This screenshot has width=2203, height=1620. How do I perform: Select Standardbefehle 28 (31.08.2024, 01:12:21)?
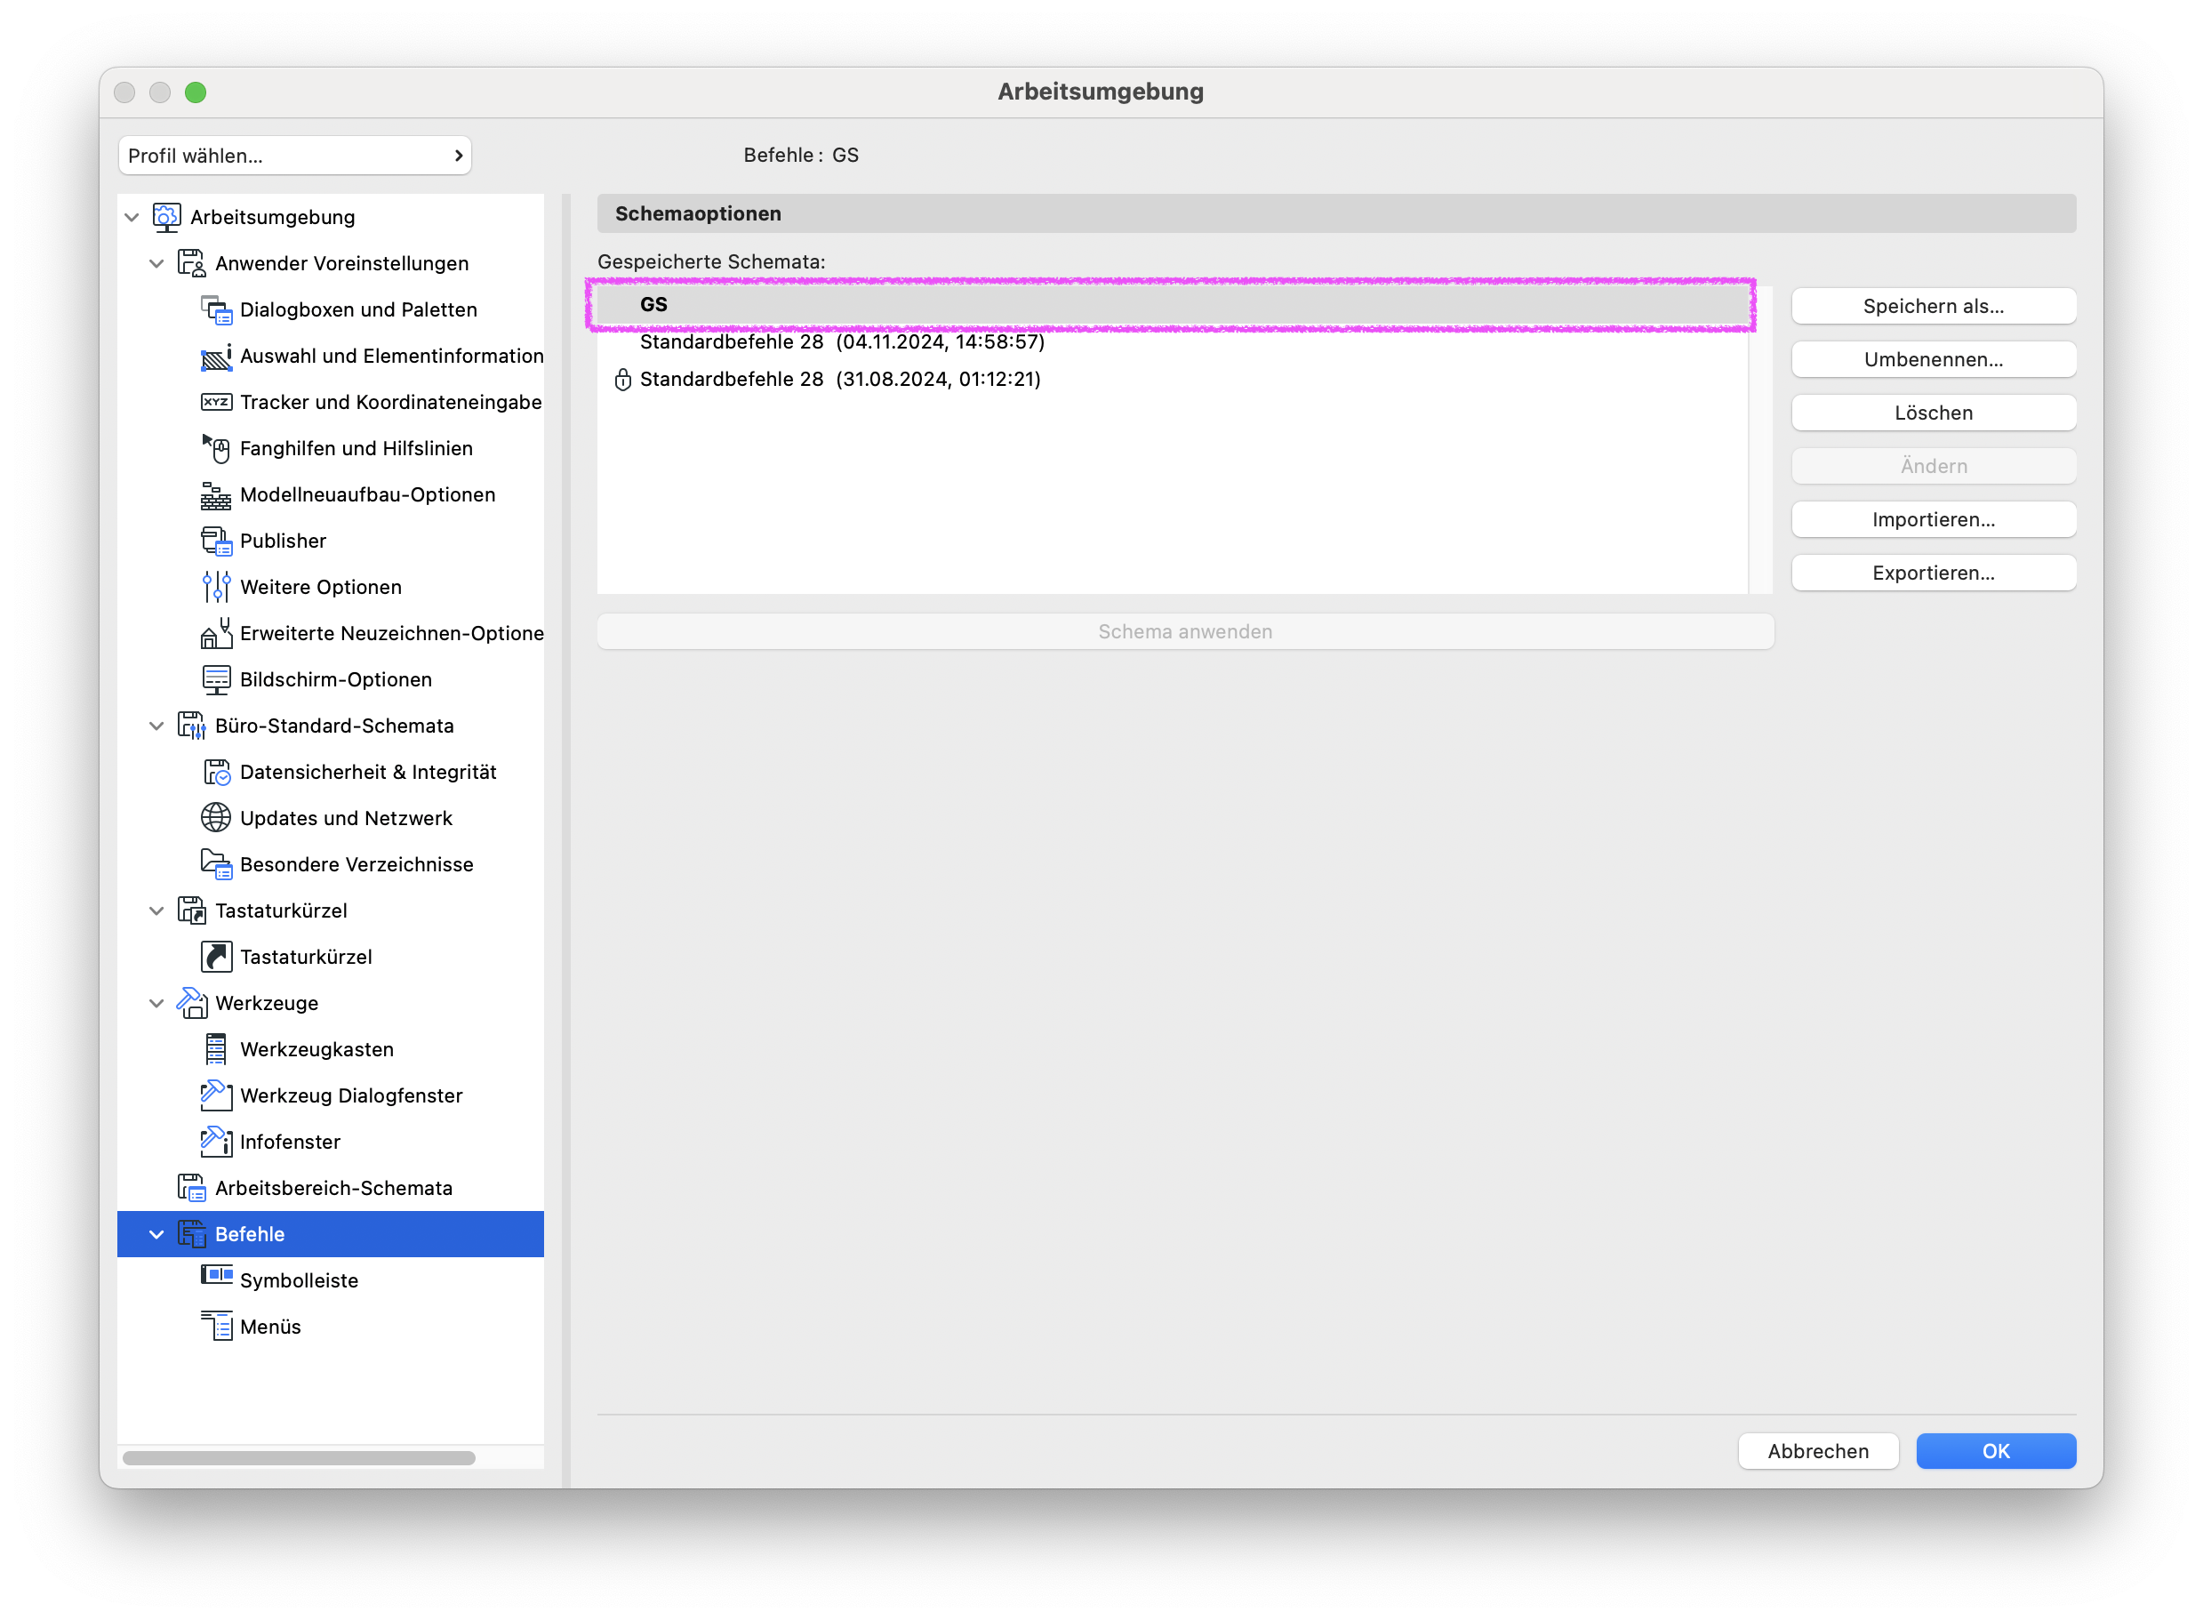click(1173, 379)
